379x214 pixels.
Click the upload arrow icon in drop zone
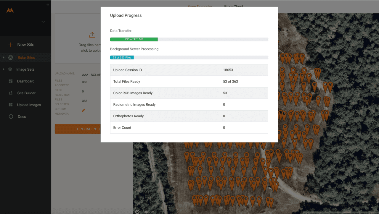pos(92,35)
